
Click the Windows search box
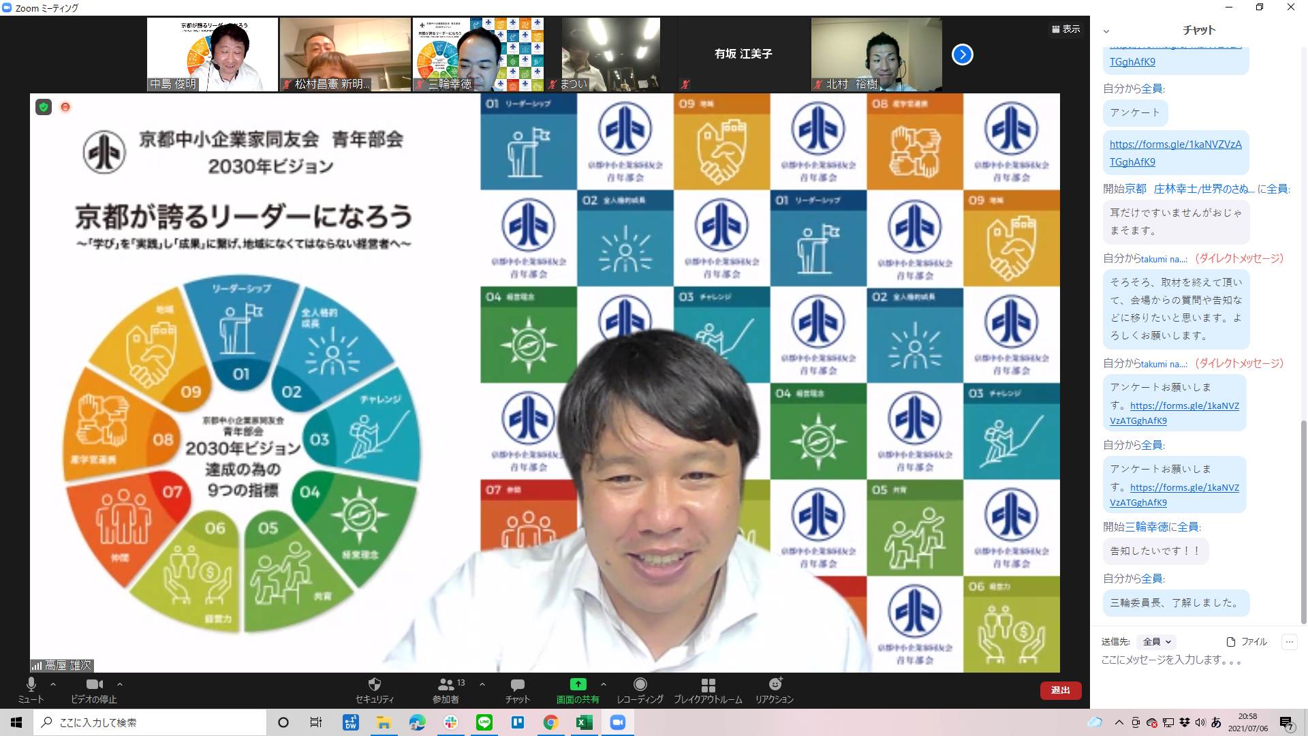pos(150,722)
